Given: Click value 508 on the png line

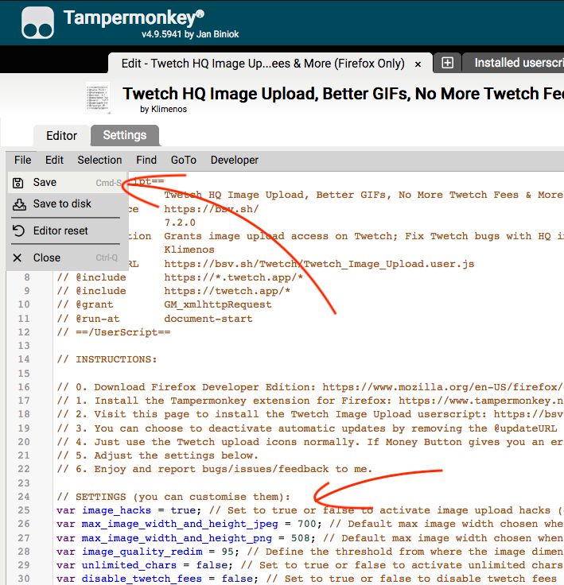Looking at the screenshot, I should [301, 538].
